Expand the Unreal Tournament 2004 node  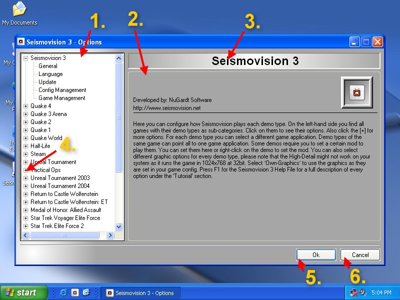tap(26, 186)
